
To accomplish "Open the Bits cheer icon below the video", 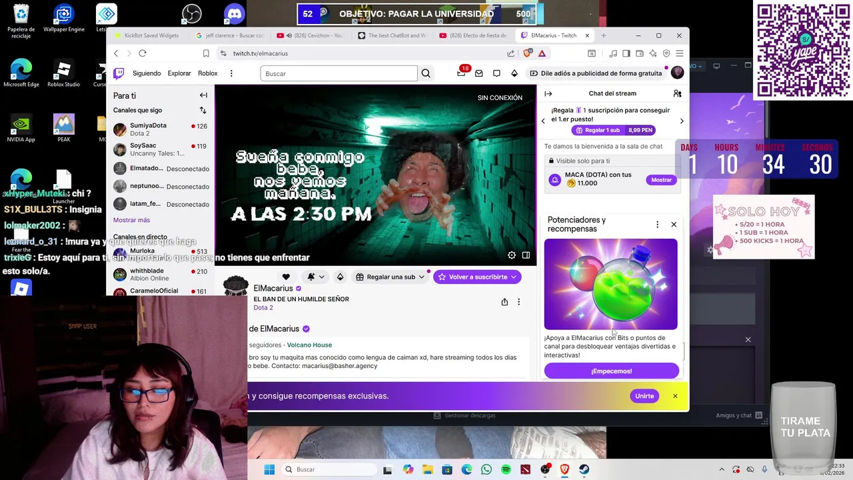I will 340,277.
